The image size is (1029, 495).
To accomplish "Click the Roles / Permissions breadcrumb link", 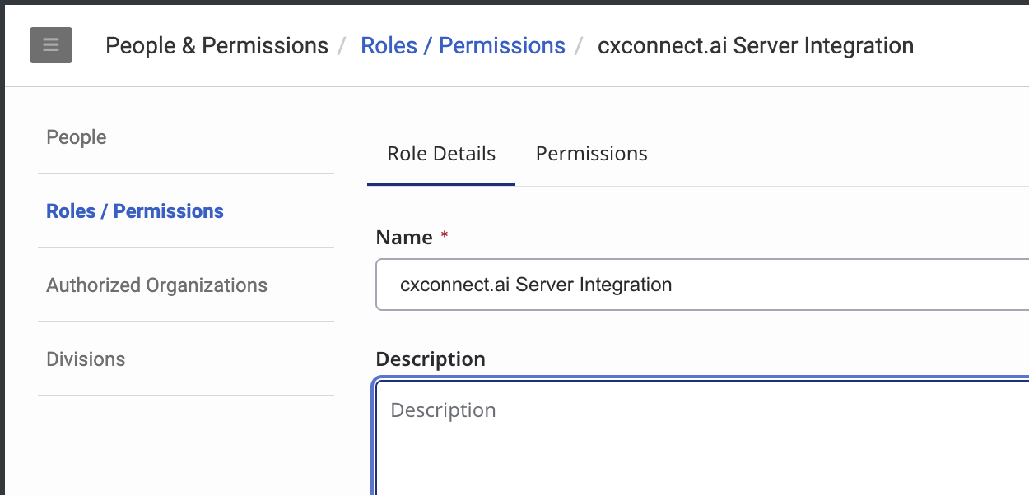I will pyautogui.click(x=463, y=46).
